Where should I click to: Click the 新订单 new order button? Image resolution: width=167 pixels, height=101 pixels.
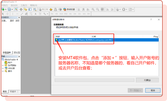(43, 9)
